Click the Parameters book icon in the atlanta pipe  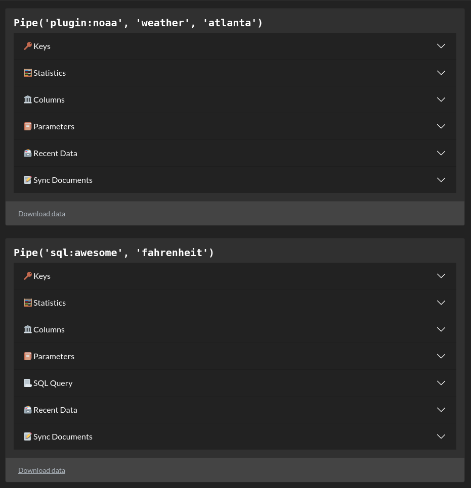pos(28,126)
